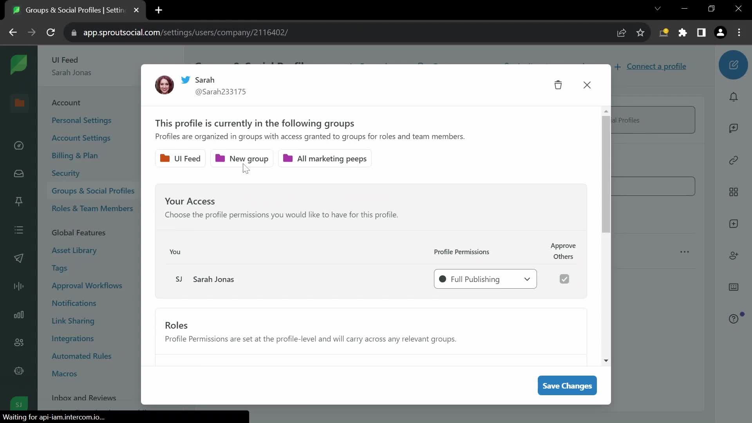Save Changes to profile settings

(x=567, y=386)
